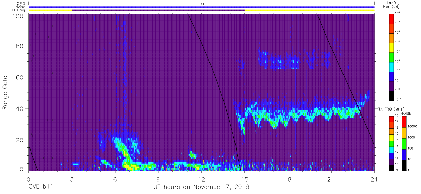The image size is (421, 194).
Task: Click the 14 MHz tick label
Action: [397, 140]
